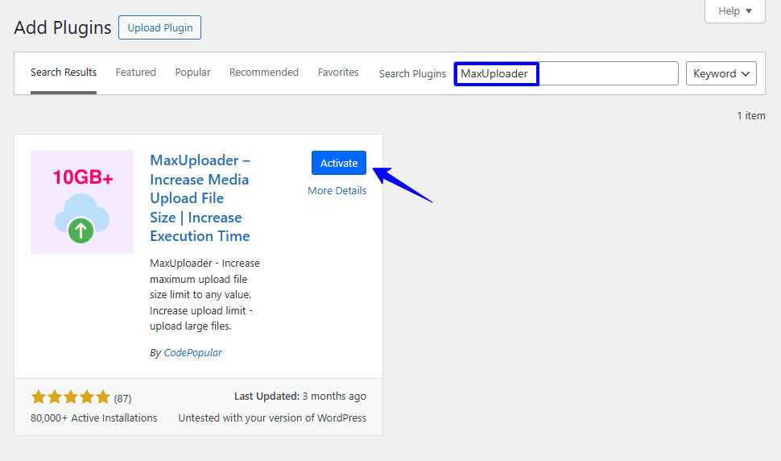Viewport: 781px width, 461px height.
Task: Click the 1 item count text
Action: click(x=751, y=115)
